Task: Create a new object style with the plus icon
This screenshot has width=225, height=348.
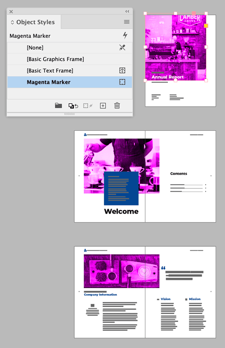Action: coord(103,106)
